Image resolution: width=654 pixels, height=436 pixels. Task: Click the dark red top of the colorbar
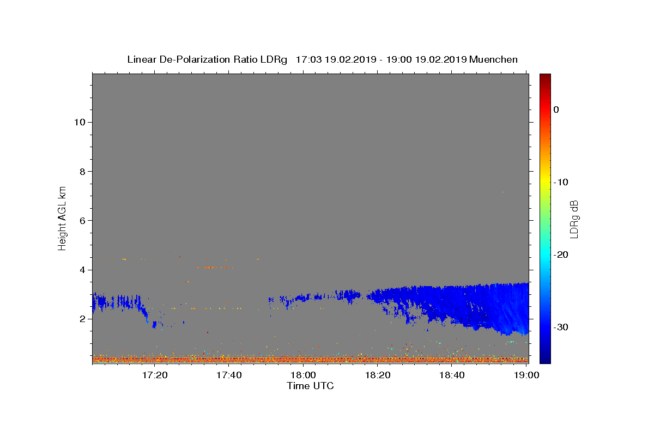click(545, 77)
